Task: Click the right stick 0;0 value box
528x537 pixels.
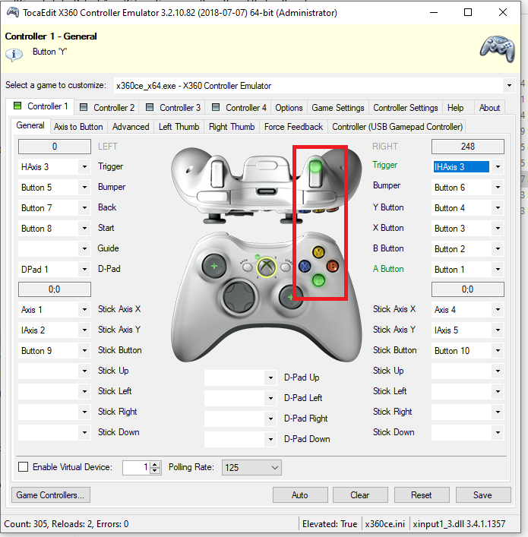Action: click(x=468, y=289)
